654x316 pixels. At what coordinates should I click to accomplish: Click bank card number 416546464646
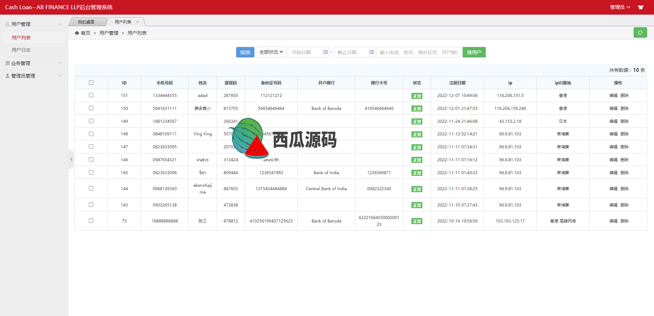(x=379, y=109)
